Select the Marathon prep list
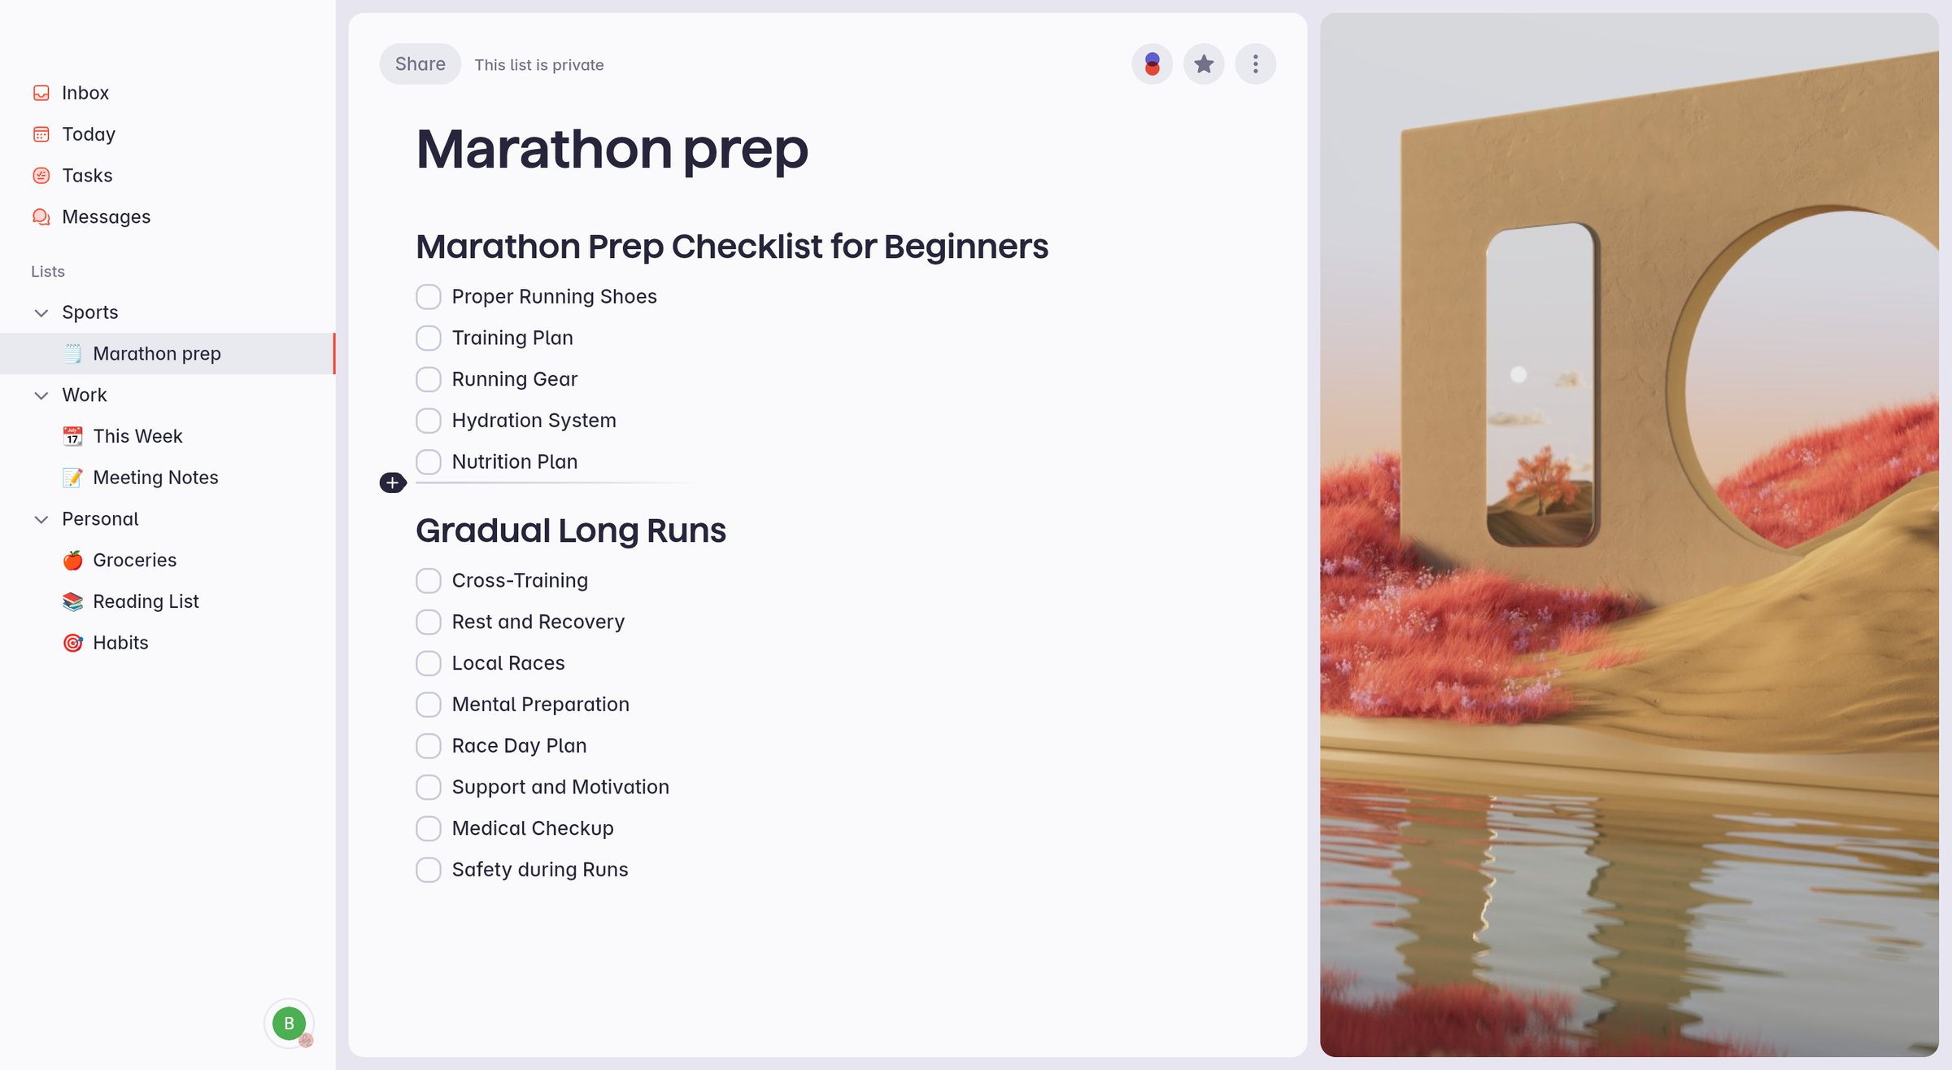Screen dimensions: 1952x1070 168,354
